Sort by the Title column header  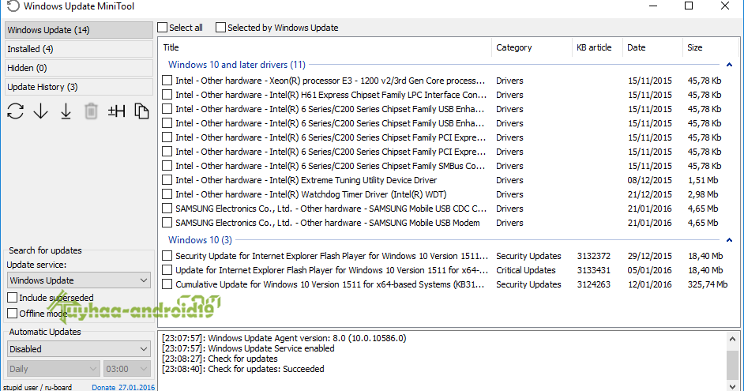325,47
